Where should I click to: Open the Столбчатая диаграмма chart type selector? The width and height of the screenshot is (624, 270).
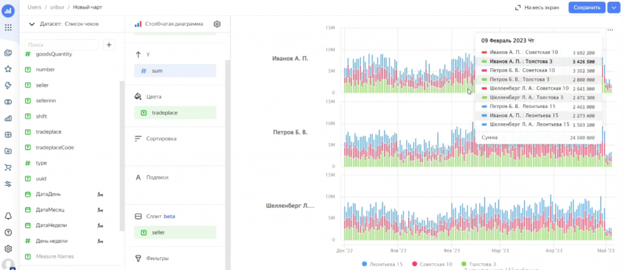click(x=169, y=24)
